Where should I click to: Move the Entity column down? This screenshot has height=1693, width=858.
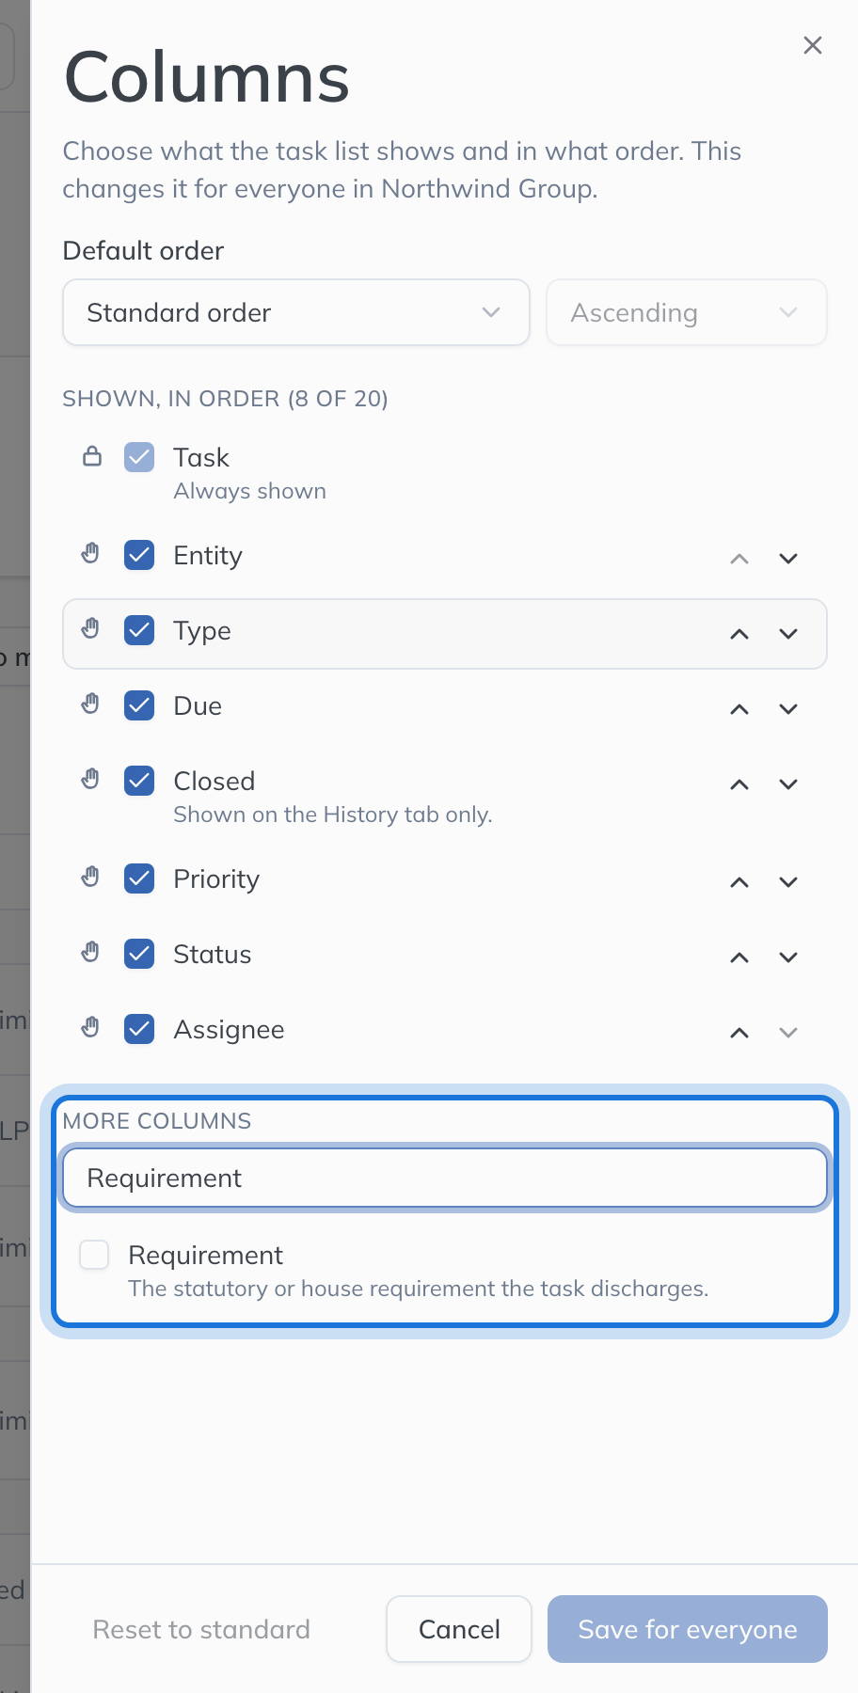[x=788, y=559]
